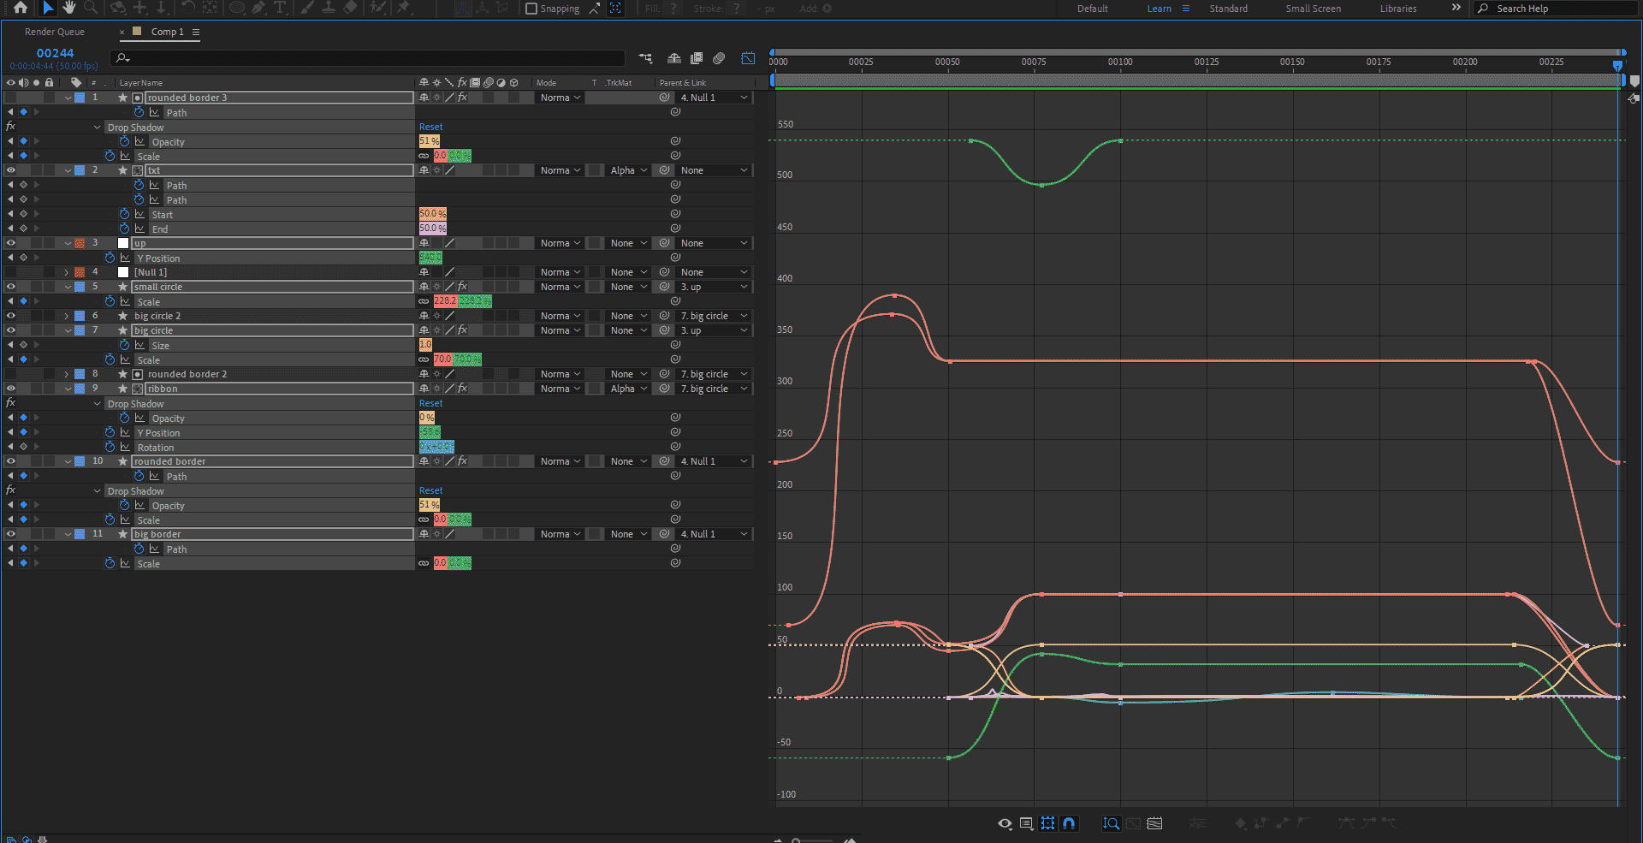Open parent dropdown for big circle 2 layer
1643x843 pixels.
[714, 316]
